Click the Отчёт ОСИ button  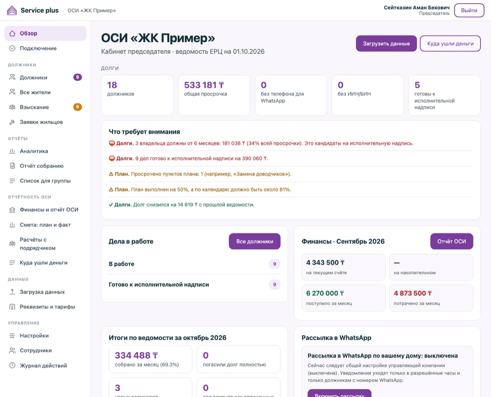coord(452,241)
